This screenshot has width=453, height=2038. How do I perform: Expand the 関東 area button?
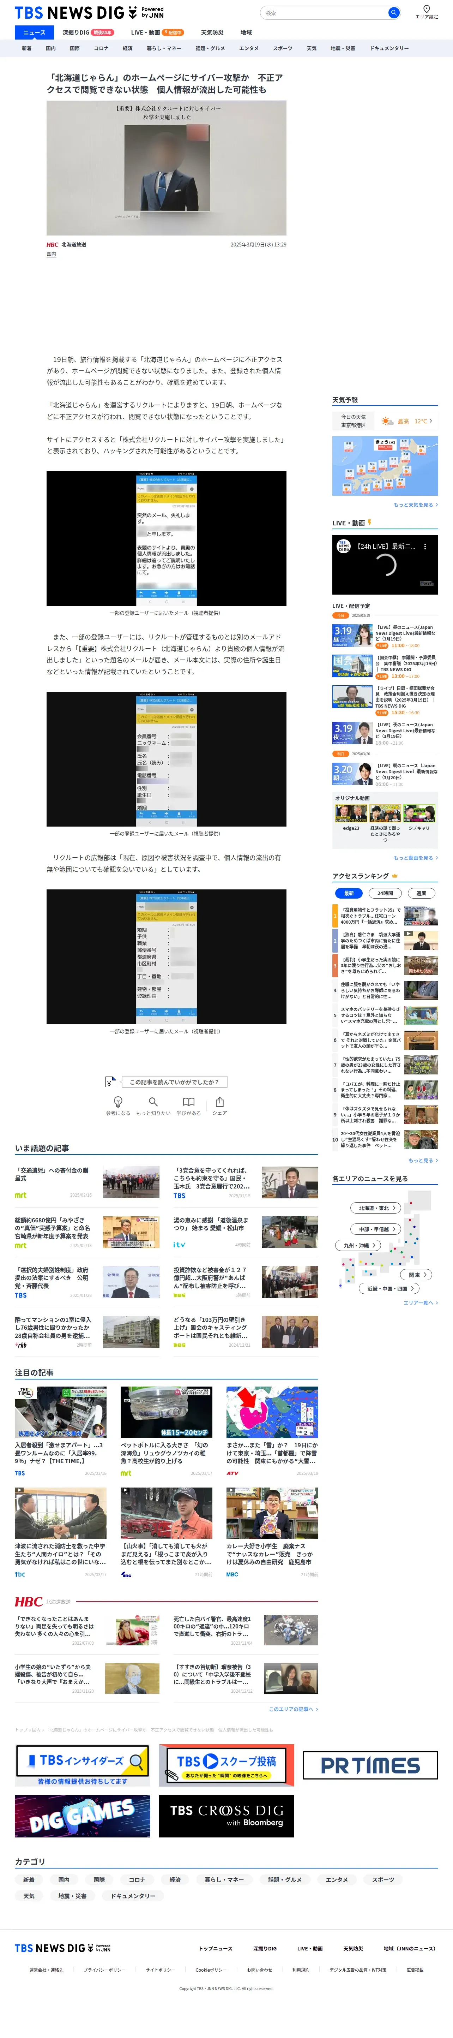click(x=416, y=1274)
